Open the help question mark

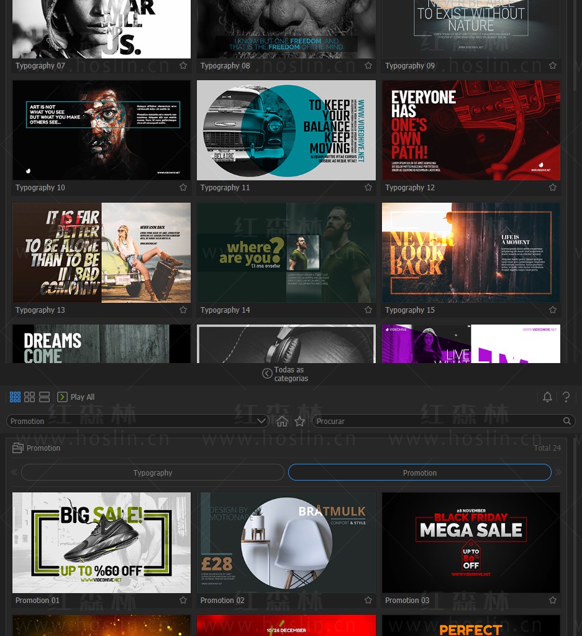point(566,397)
